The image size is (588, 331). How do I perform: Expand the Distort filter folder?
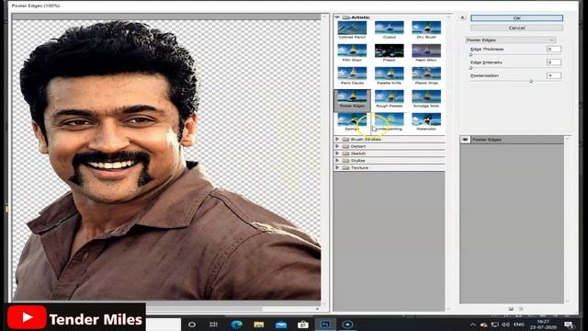[x=337, y=146]
